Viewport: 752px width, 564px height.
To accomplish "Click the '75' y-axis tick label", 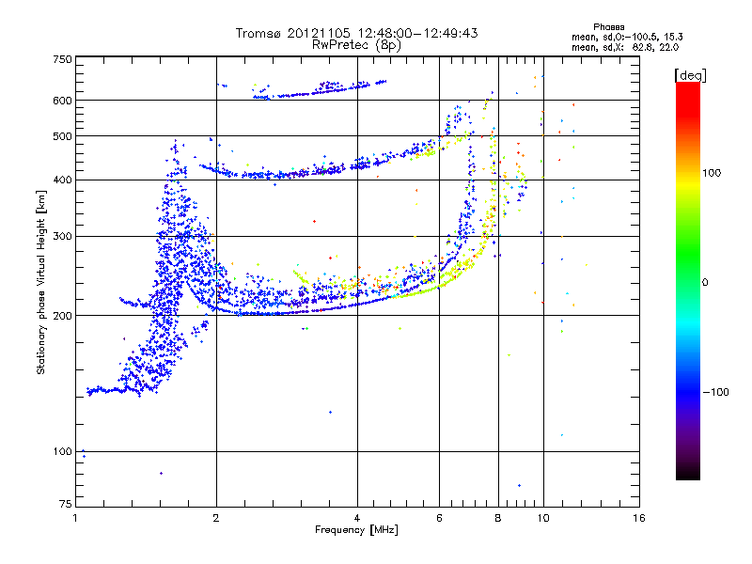I will click(x=66, y=504).
